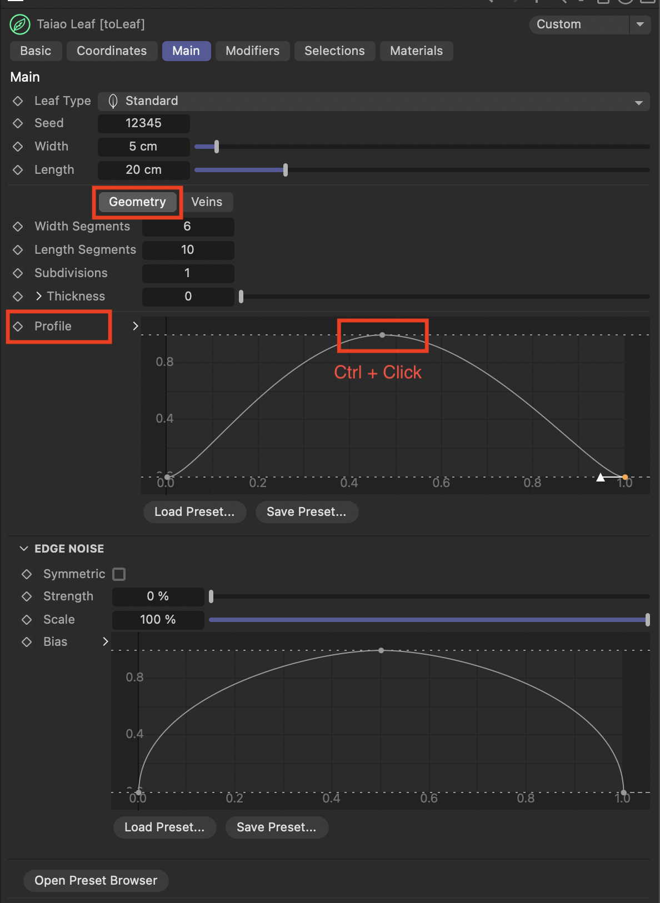Click Save Preset under Profile curve
The image size is (660, 903).
pyautogui.click(x=307, y=512)
